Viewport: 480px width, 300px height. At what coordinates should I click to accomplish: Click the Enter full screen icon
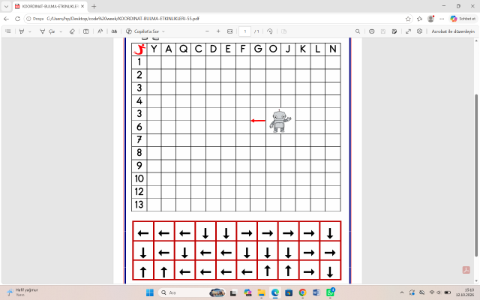pyautogui.click(x=408, y=31)
